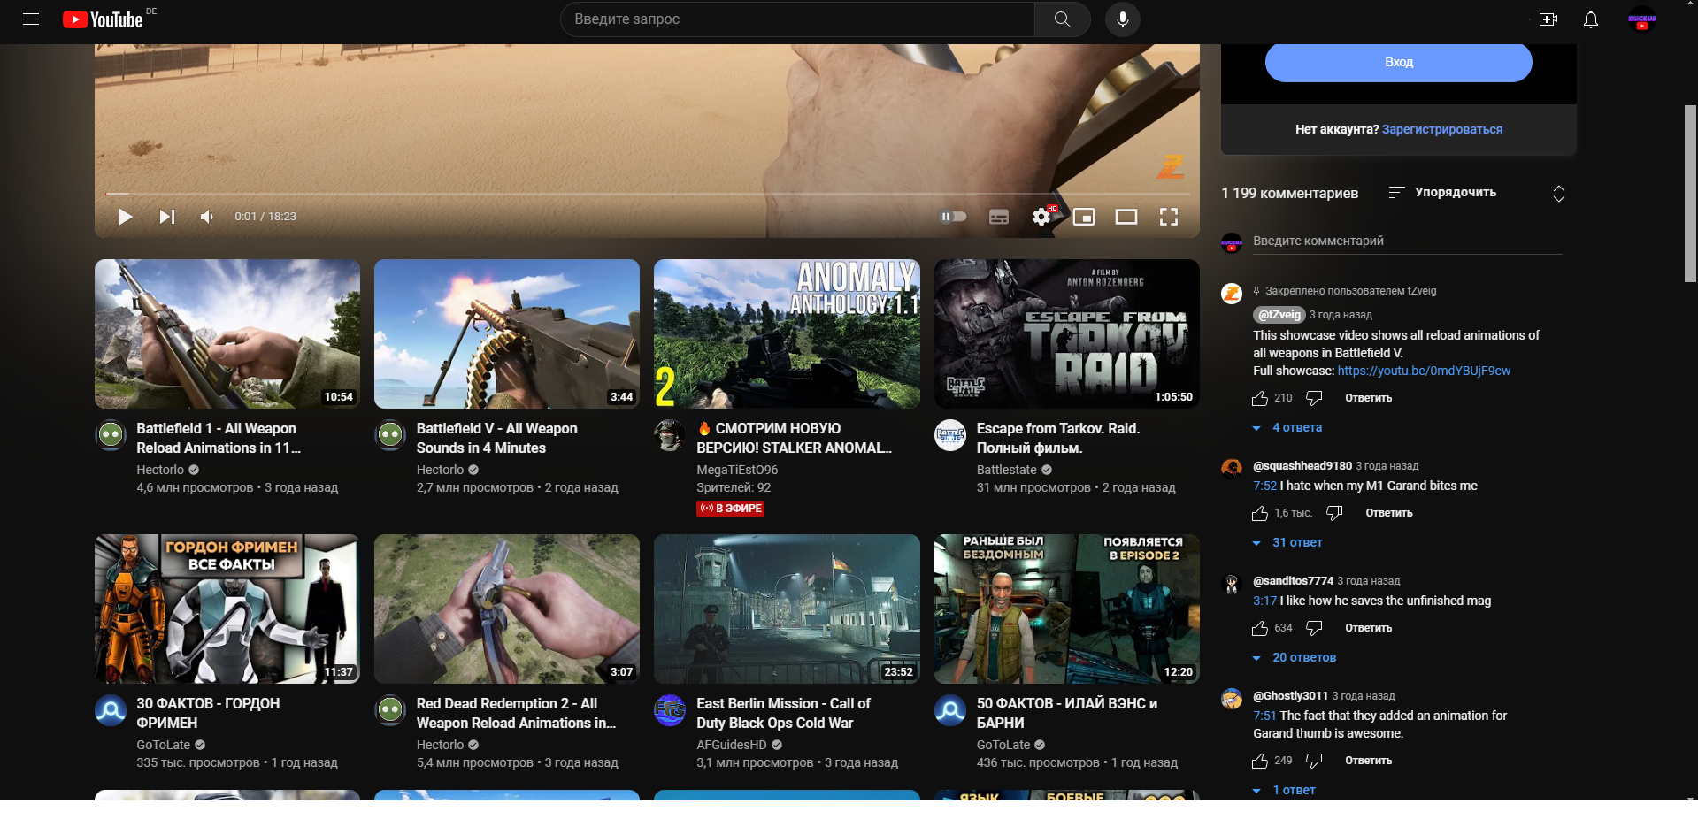
Task: Open Battlestate channel name
Action: point(1006,470)
